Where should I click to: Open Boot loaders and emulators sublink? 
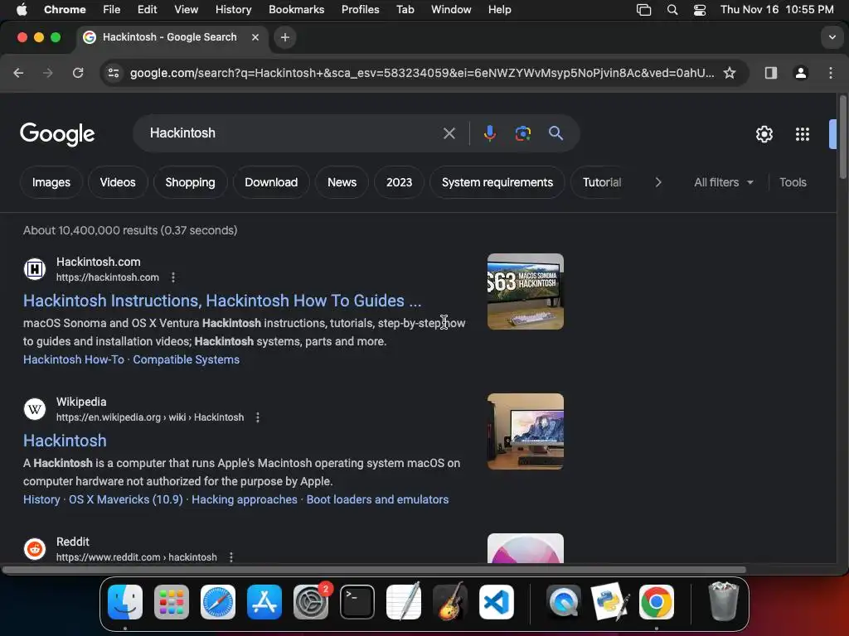click(x=377, y=499)
